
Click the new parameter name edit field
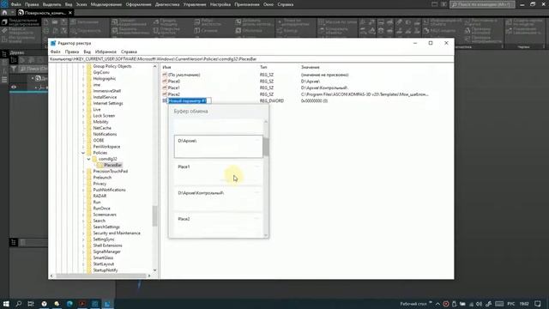click(190, 100)
